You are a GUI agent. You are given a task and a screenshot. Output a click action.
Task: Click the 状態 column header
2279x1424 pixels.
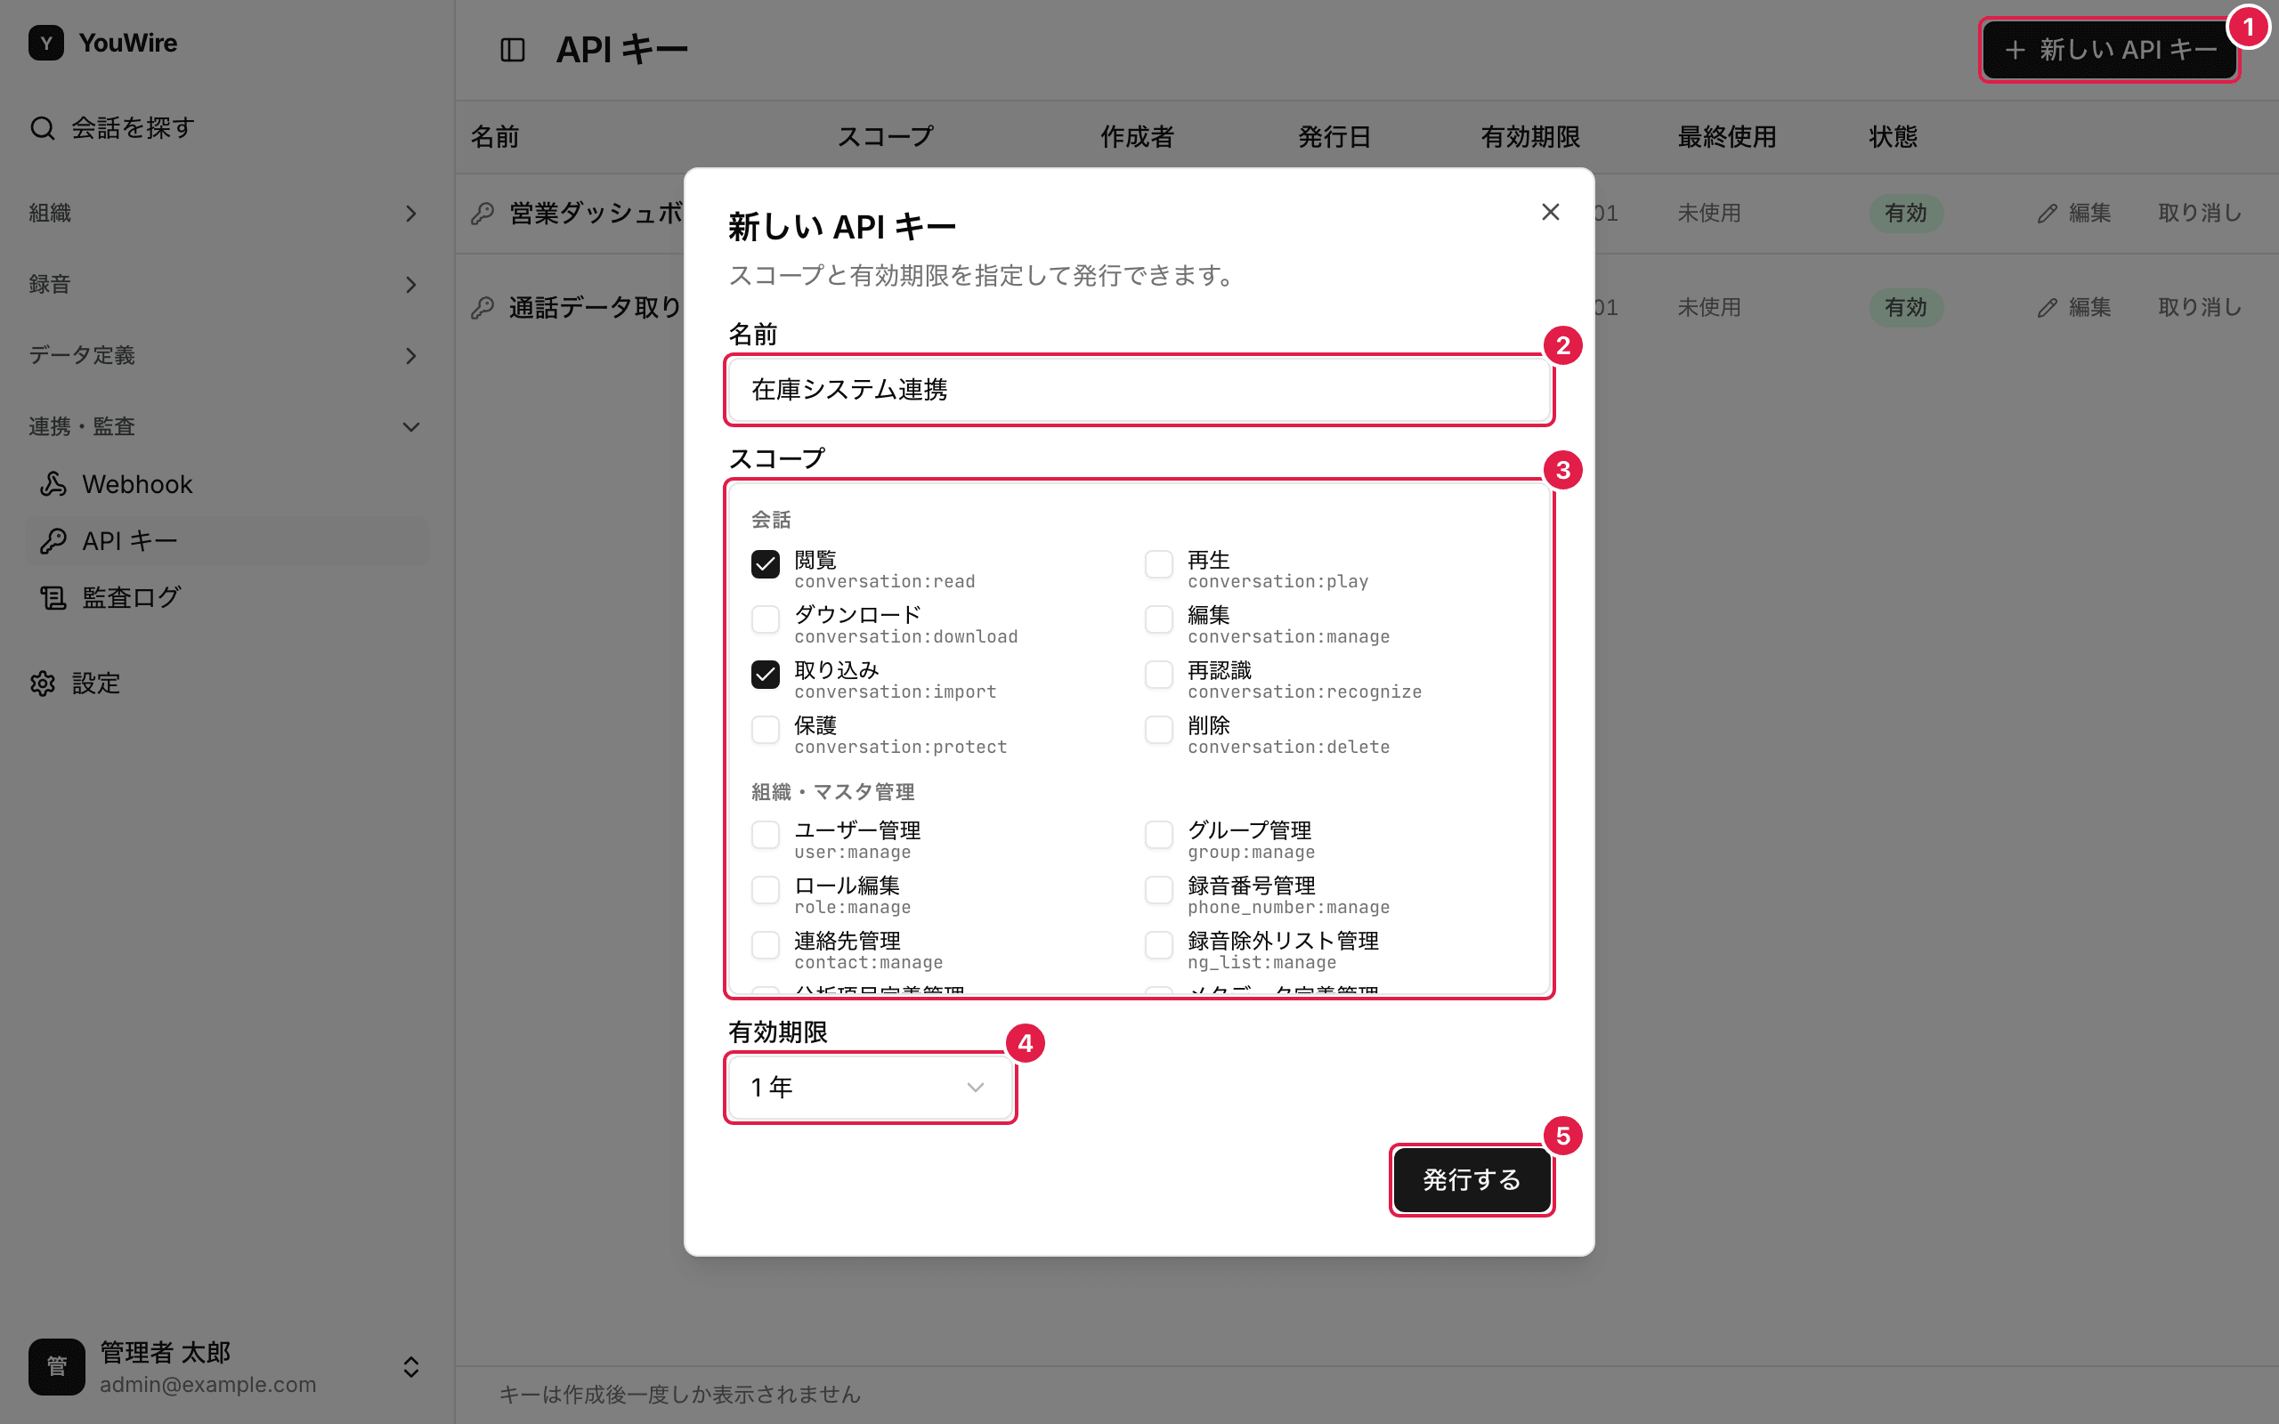coord(1894,137)
